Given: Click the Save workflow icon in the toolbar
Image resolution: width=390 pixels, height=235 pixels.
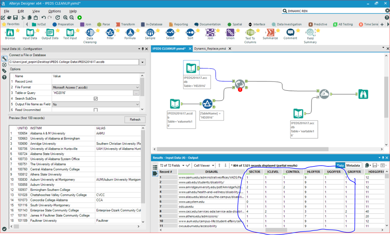Looking at the screenshot, I should (16, 18).
